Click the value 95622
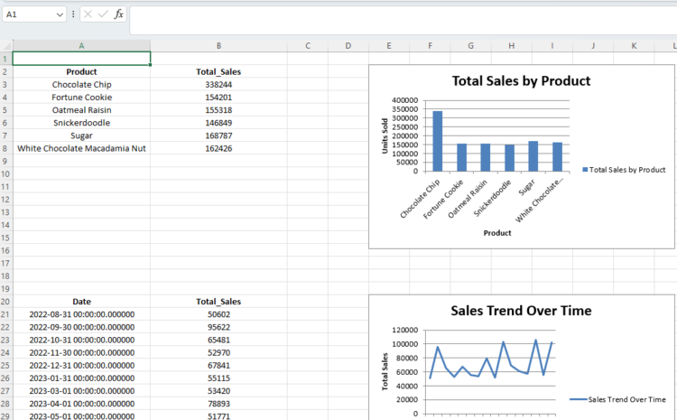The image size is (677, 420). (219, 327)
